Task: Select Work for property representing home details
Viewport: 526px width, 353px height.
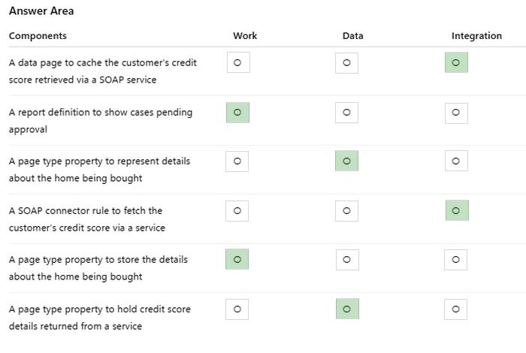Action: click(x=237, y=161)
